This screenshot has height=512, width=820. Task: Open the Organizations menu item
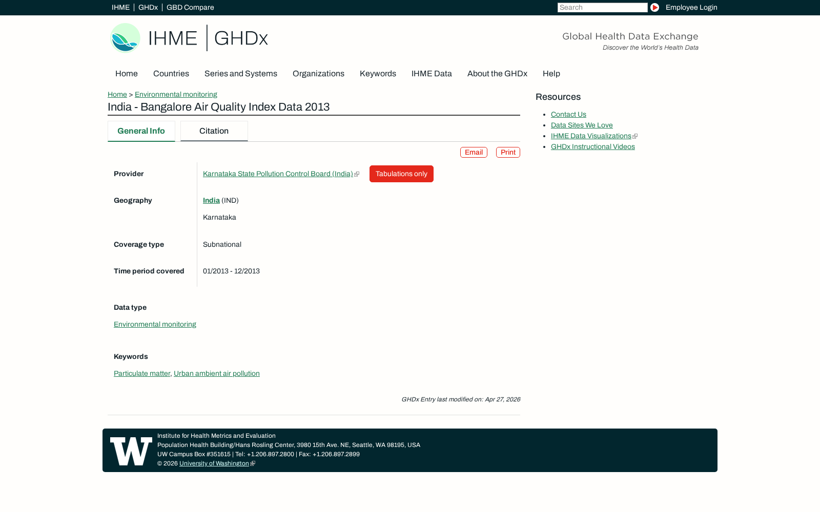point(318,74)
